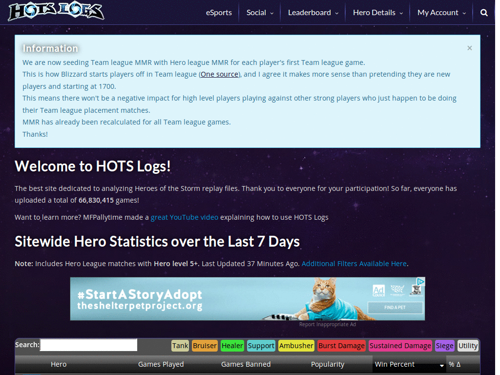500x375 pixels.
Task: Expand the My Account dropdown menu
Action: tap(441, 13)
